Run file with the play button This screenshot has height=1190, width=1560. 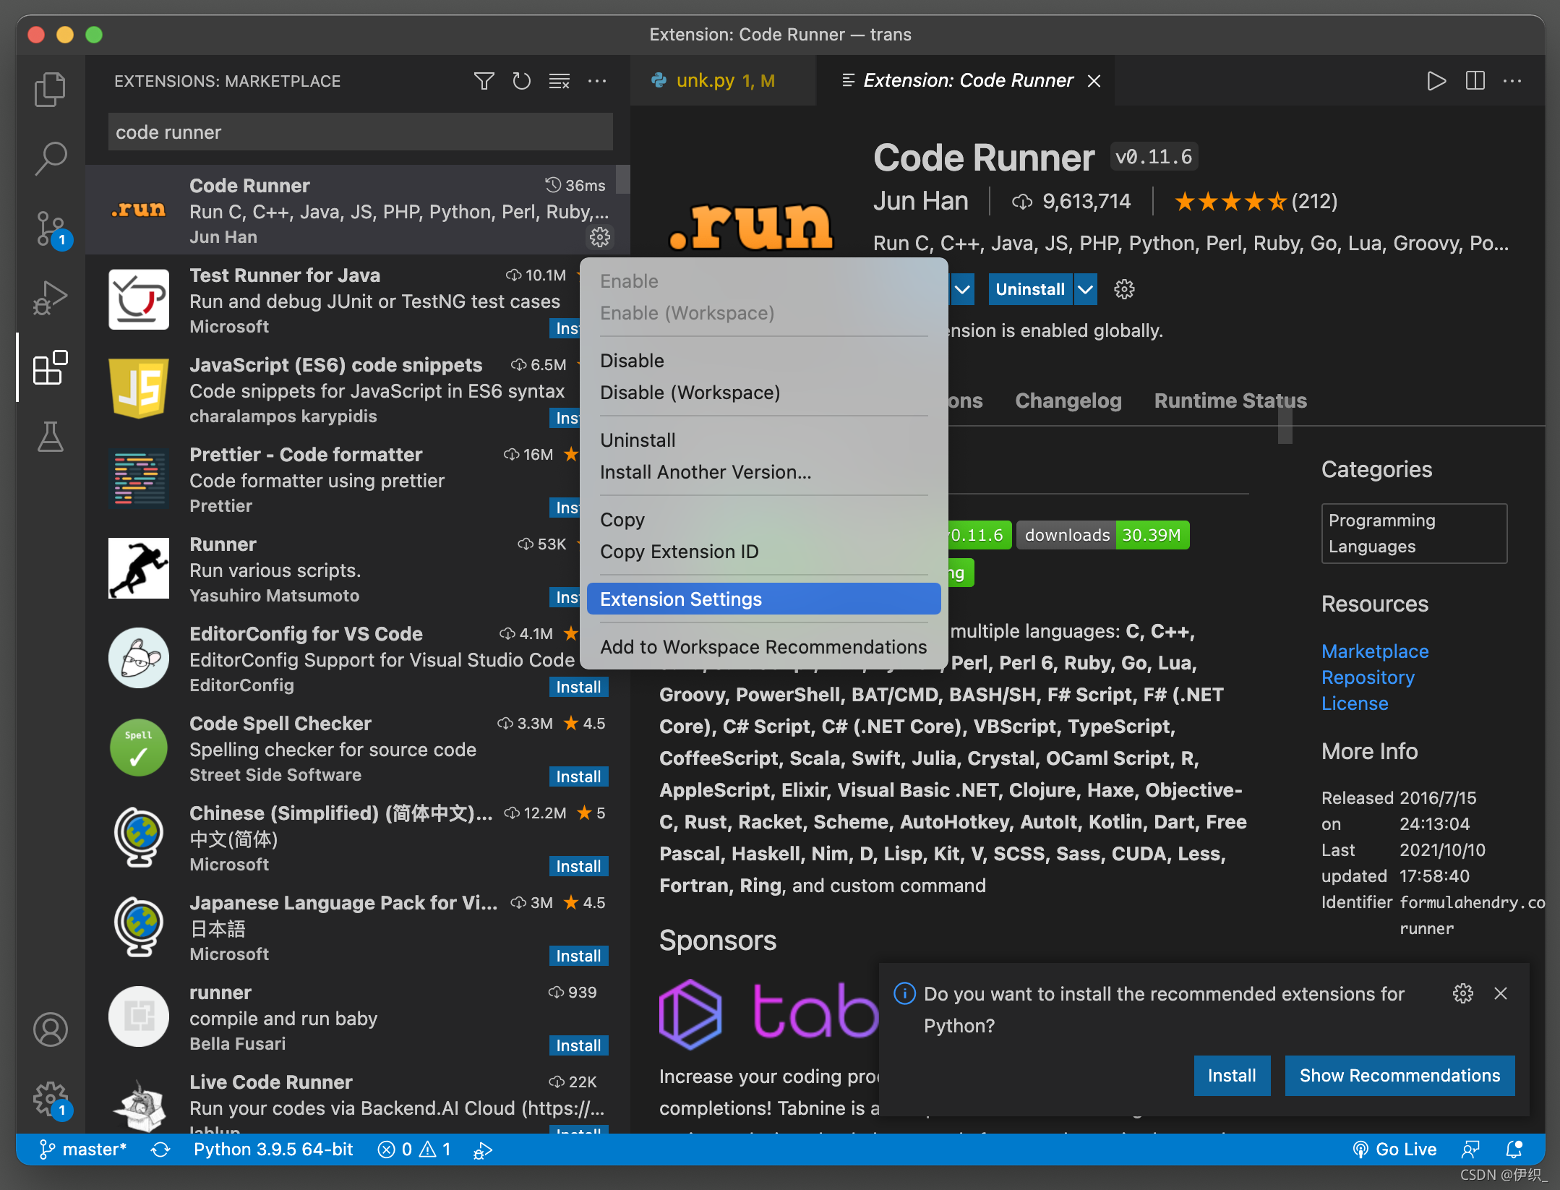coord(1436,81)
